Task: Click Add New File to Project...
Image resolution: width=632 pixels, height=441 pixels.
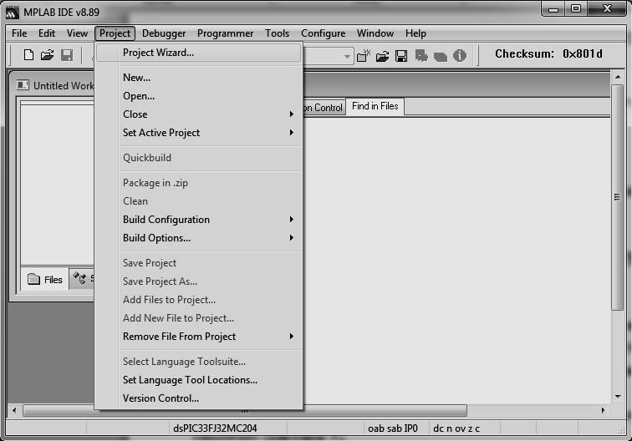Action: [199, 318]
